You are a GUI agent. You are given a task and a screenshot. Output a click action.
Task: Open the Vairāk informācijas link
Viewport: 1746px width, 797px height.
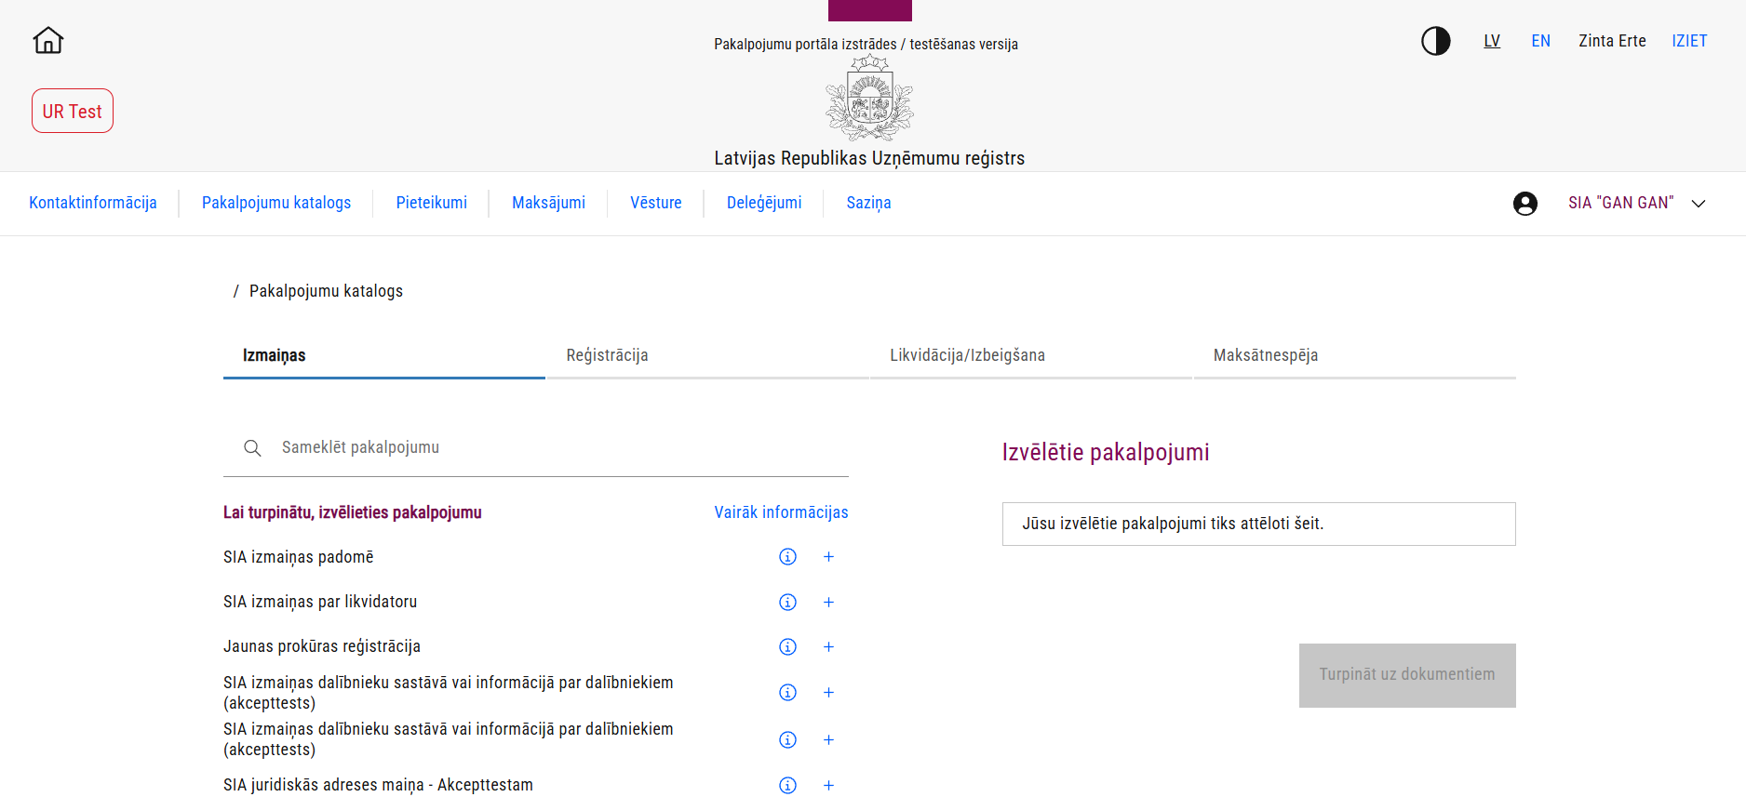781,512
